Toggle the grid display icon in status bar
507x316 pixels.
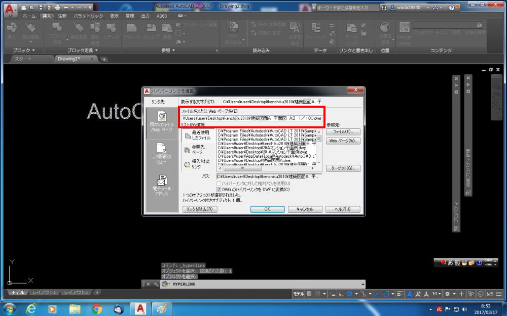pos(309,294)
